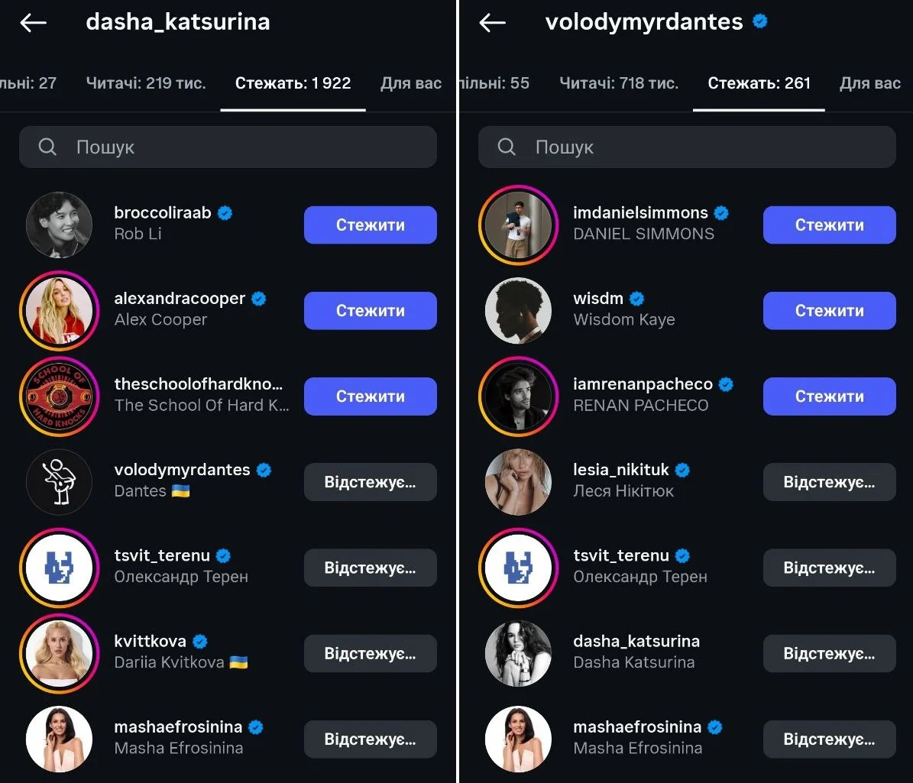Follow imdanielsimmons account

[x=829, y=225]
